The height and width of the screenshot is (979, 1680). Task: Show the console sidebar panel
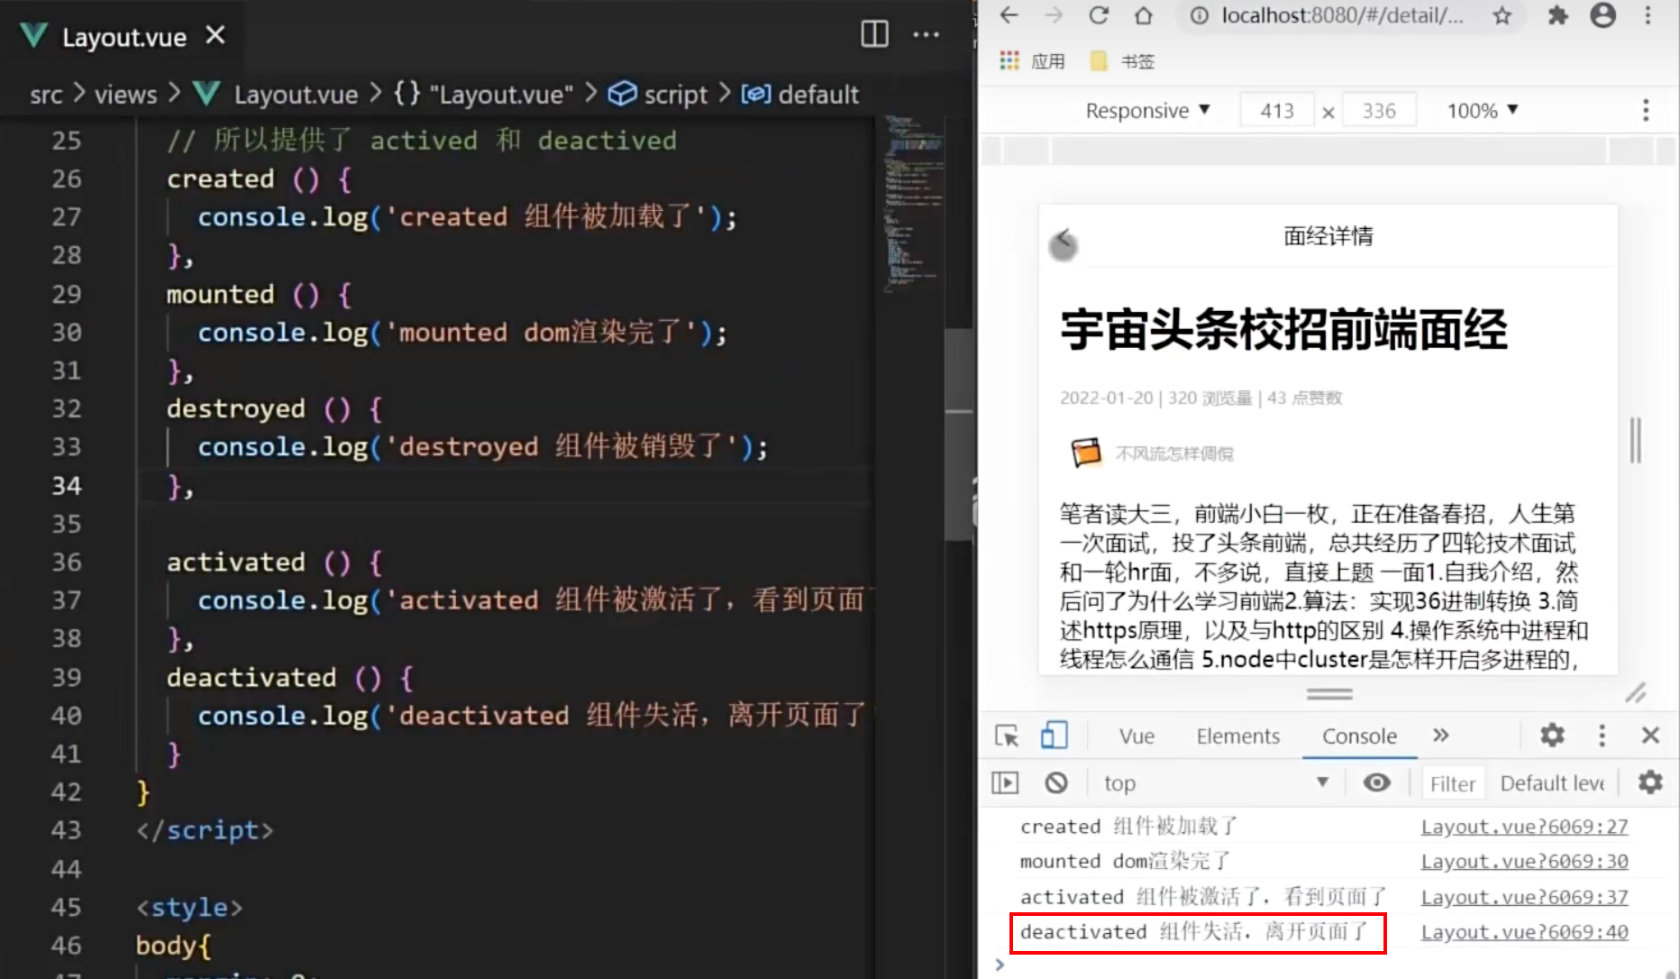pyautogui.click(x=1005, y=782)
